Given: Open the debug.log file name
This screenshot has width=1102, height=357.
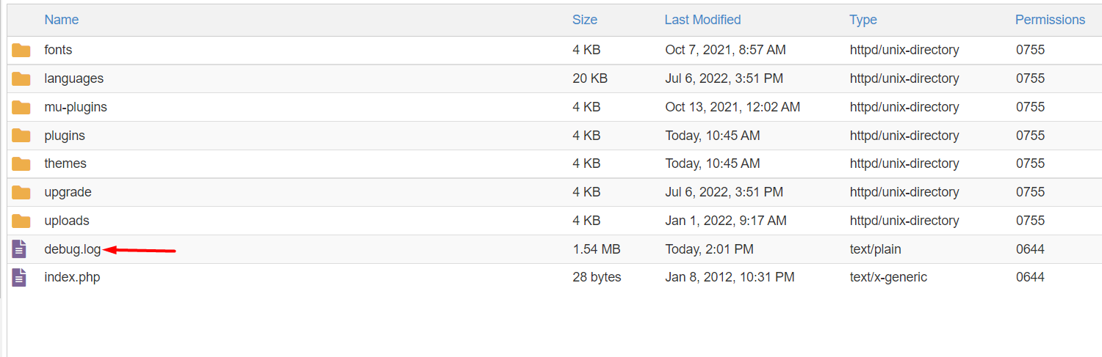Looking at the screenshot, I should pyautogui.click(x=73, y=249).
